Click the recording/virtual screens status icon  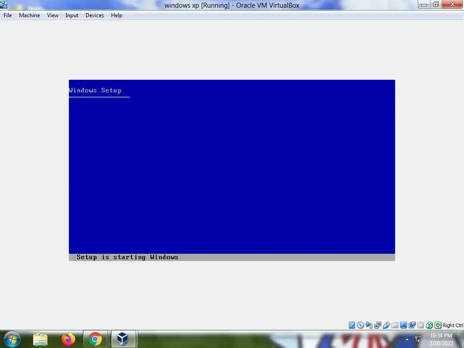(x=412, y=325)
